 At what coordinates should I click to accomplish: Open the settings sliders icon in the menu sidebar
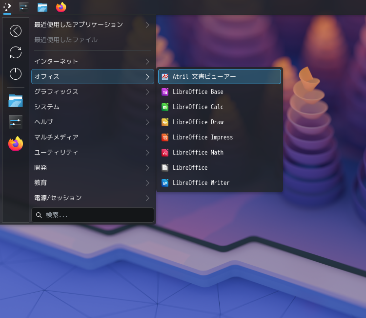tap(16, 122)
